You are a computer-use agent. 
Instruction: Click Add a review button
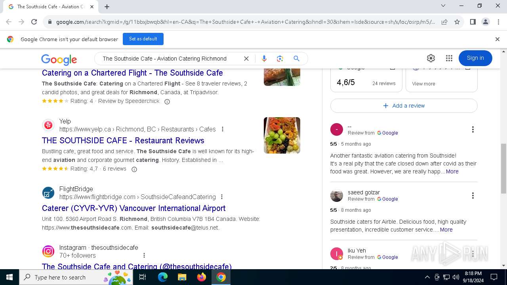pos(404,106)
